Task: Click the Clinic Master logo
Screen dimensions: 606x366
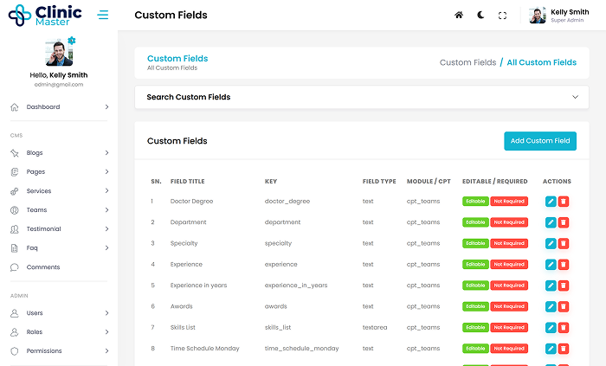Action: click(x=45, y=15)
